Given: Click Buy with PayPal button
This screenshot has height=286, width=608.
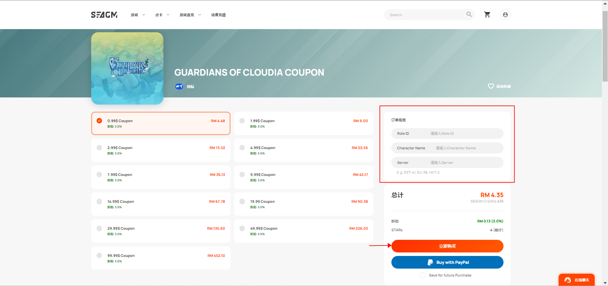Looking at the screenshot, I should 447,262.
